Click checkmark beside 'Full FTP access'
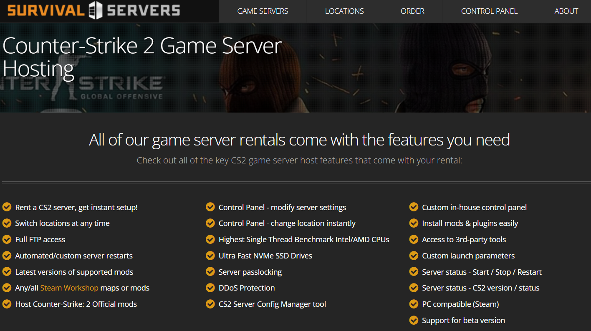591x331 pixels. click(7, 239)
